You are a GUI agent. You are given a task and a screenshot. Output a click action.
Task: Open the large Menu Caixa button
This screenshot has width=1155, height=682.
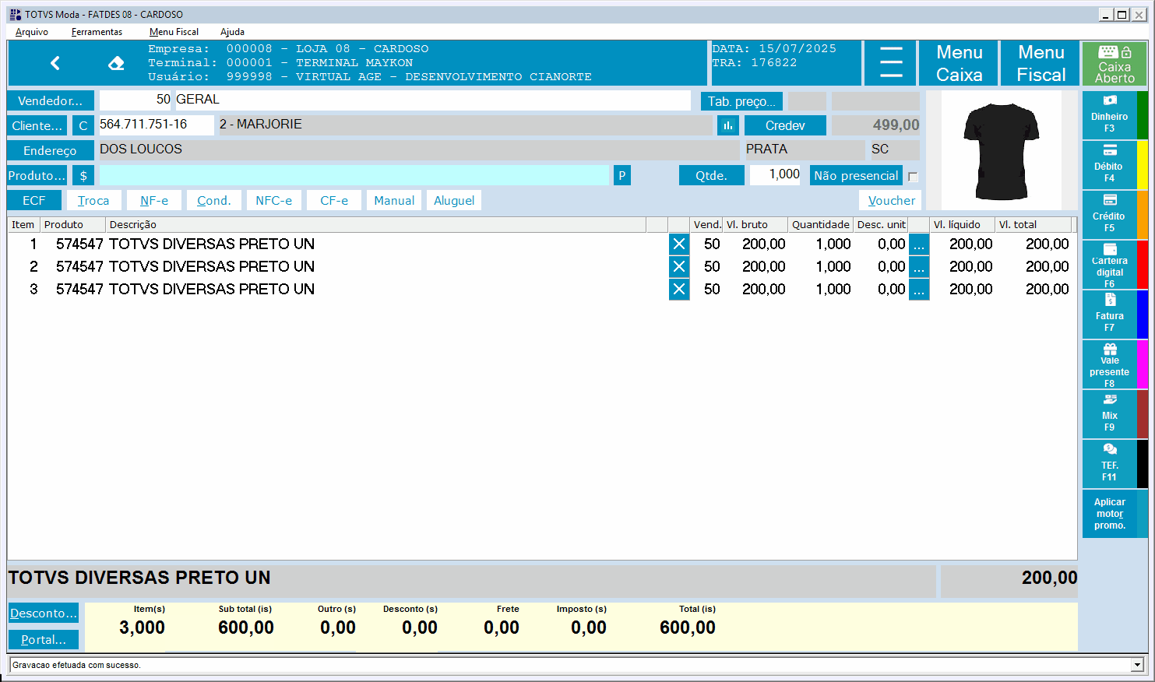click(960, 63)
